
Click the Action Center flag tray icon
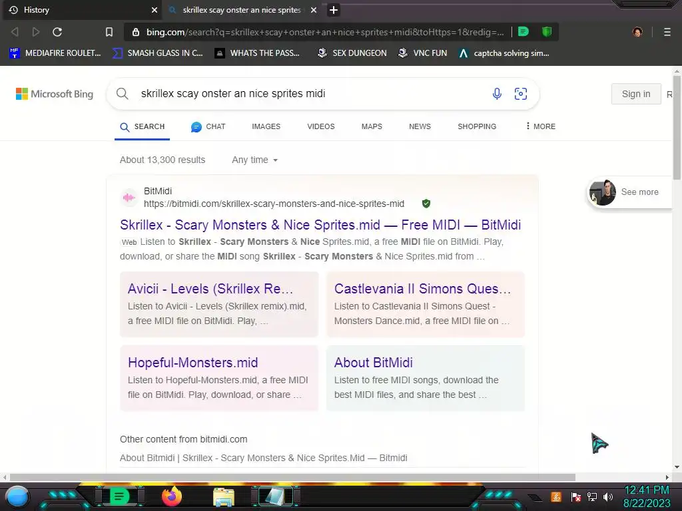point(576,496)
